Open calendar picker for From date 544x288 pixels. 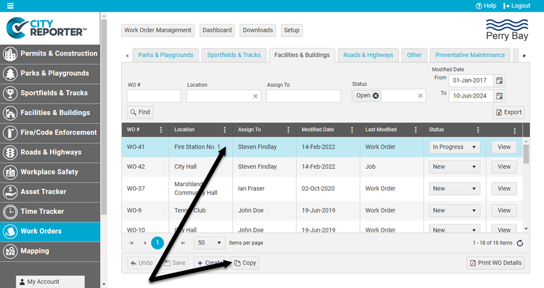pyautogui.click(x=499, y=80)
